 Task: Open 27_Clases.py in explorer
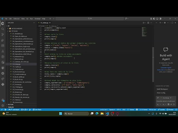17,100
